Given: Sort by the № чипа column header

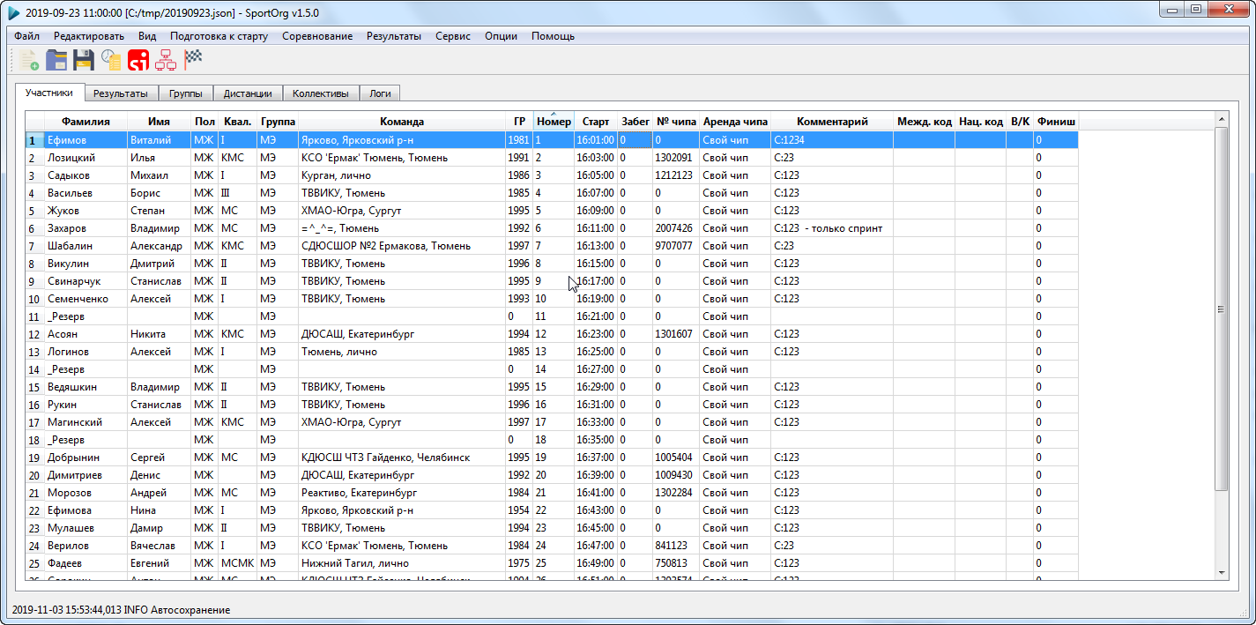Looking at the screenshot, I should (x=676, y=122).
